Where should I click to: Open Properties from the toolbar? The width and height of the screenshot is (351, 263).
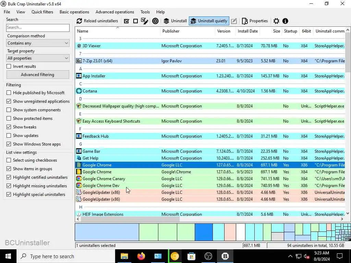(x=255, y=21)
